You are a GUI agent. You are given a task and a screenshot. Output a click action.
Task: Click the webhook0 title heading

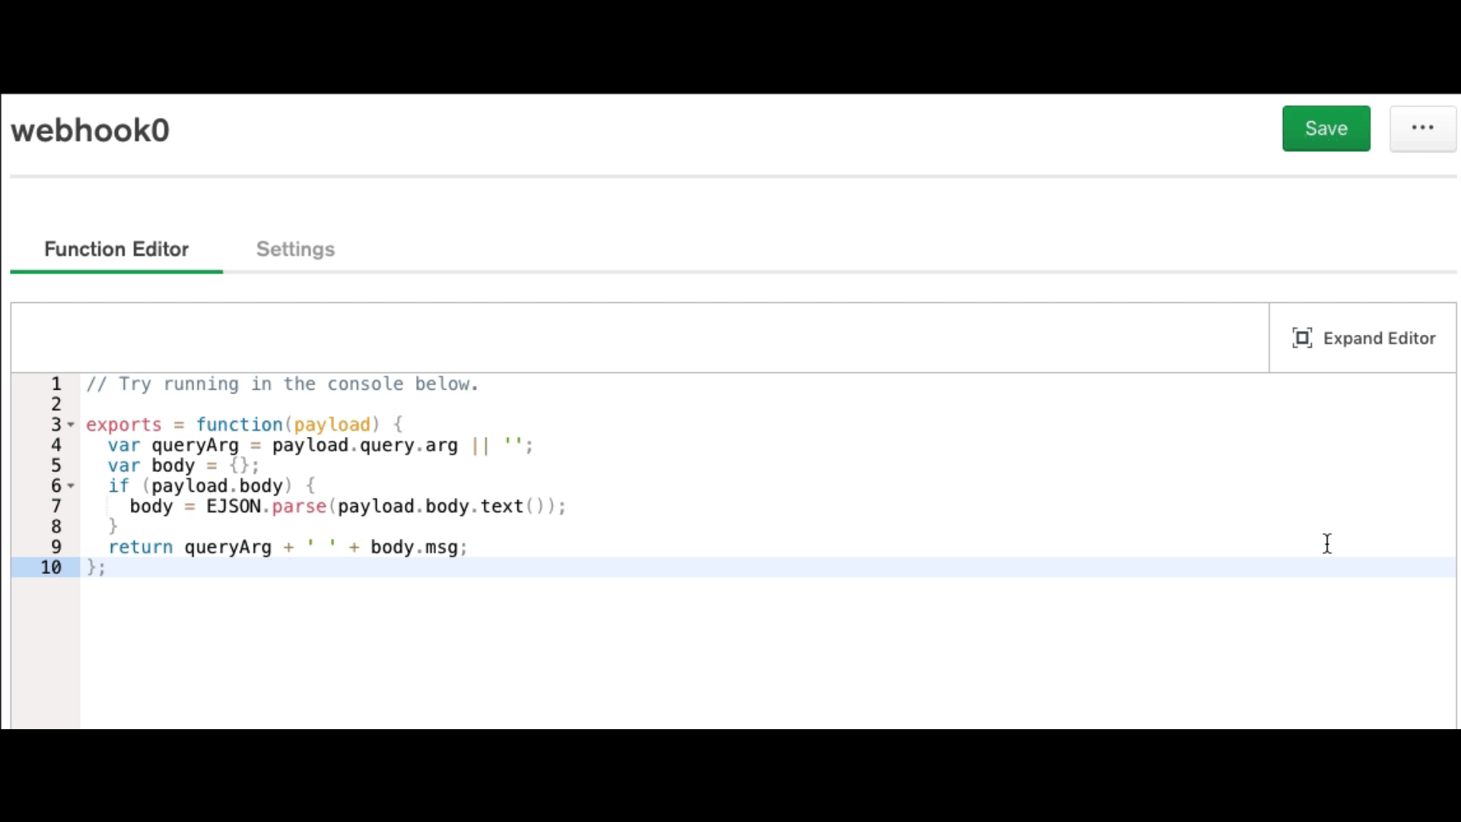point(90,130)
